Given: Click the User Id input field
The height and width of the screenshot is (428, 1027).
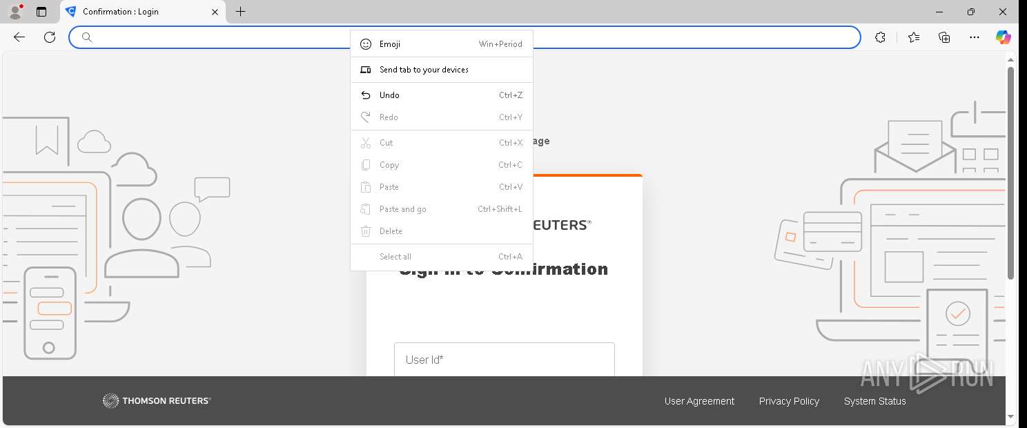Looking at the screenshot, I should (505, 359).
